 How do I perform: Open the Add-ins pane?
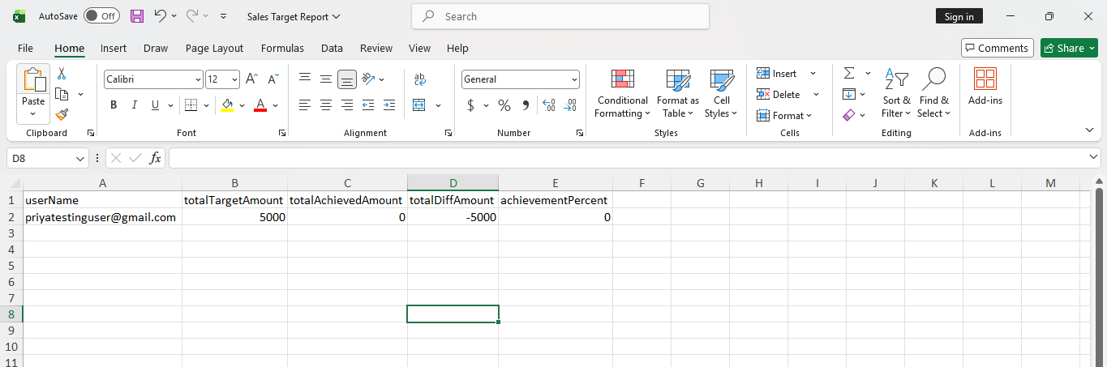(985, 87)
